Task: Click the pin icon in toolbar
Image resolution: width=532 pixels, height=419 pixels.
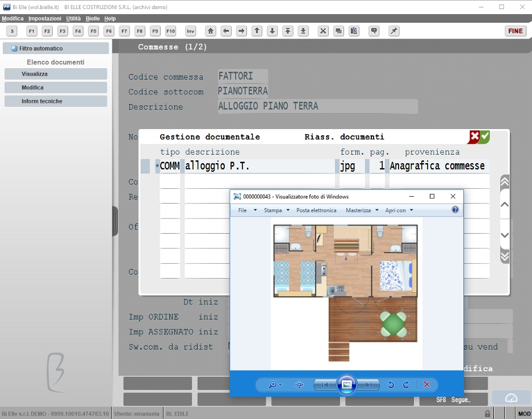Action: 393,31
